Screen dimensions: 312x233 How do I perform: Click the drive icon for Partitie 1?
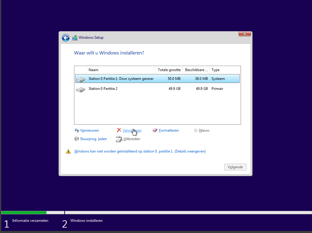coord(81,80)
